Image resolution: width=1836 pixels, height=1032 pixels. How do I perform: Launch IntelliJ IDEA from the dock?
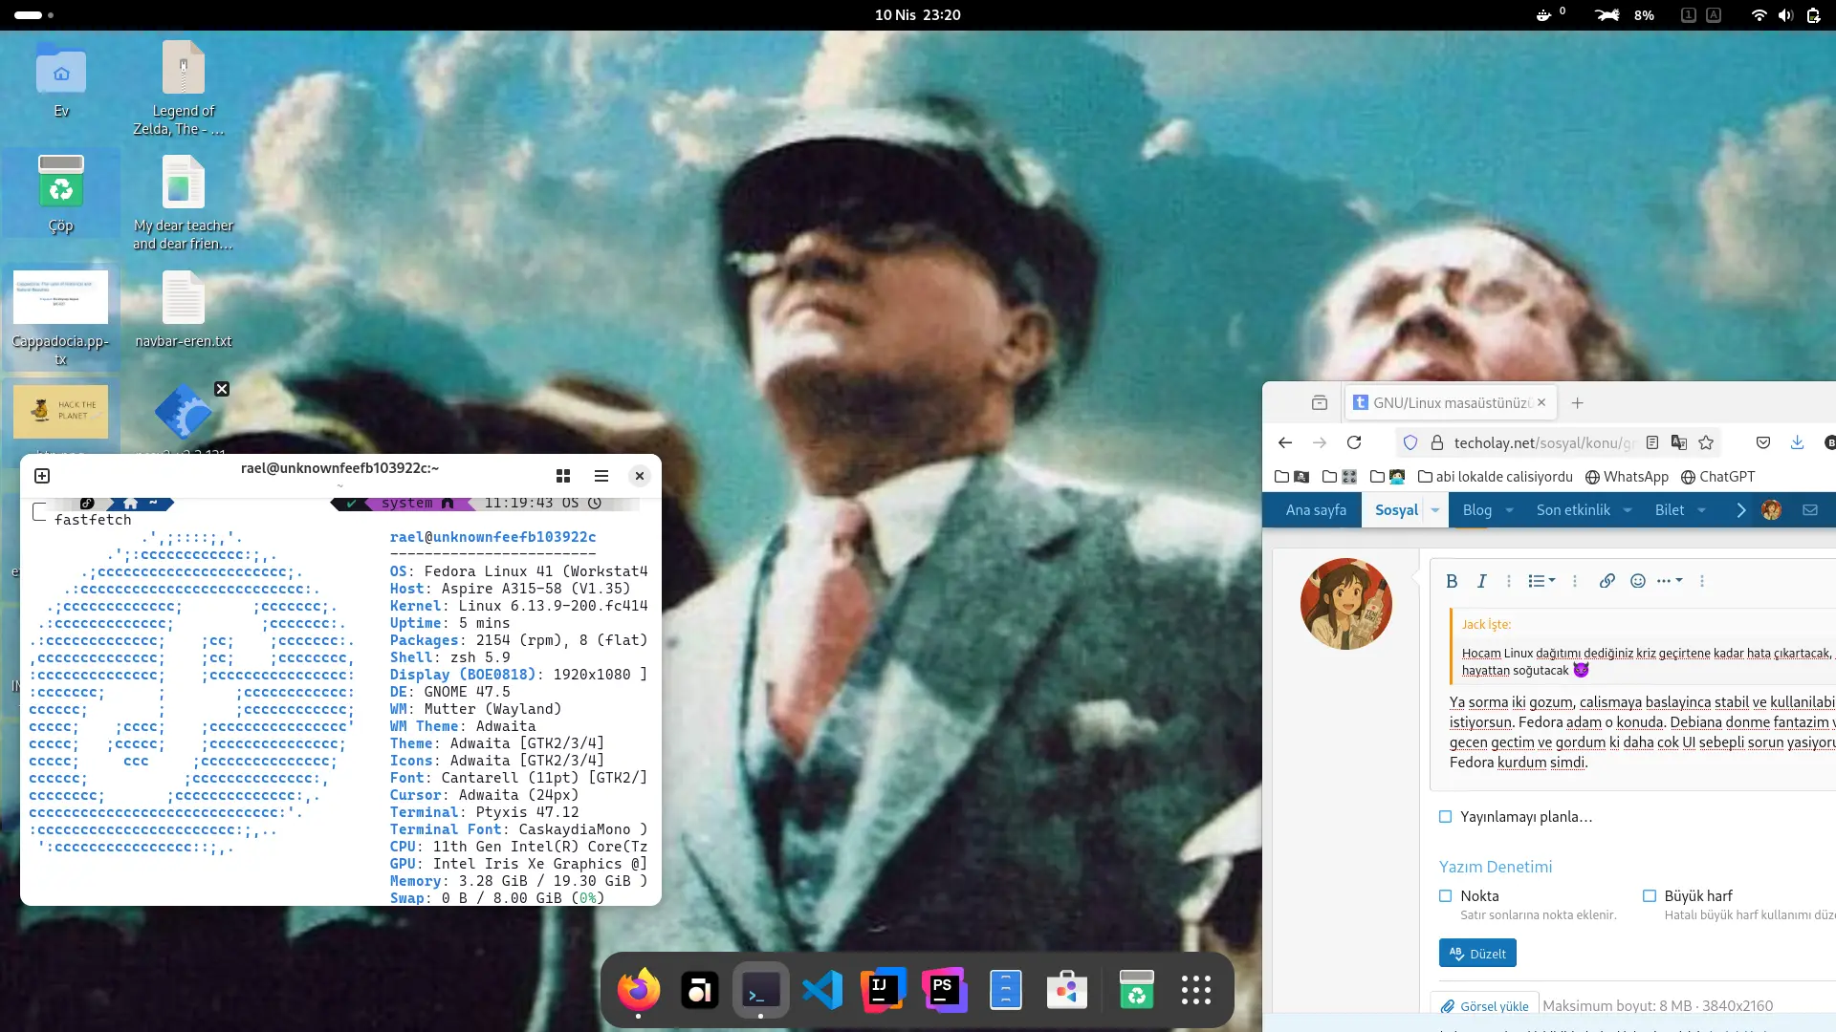883,990
